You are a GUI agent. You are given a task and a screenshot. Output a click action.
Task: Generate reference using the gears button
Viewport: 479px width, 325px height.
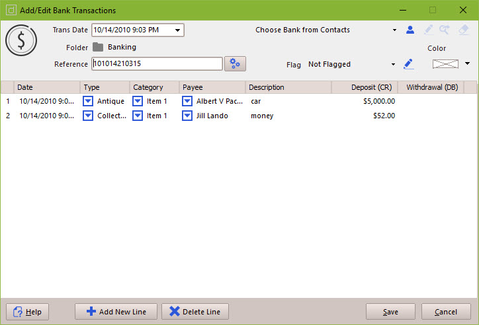coord(235,63)
